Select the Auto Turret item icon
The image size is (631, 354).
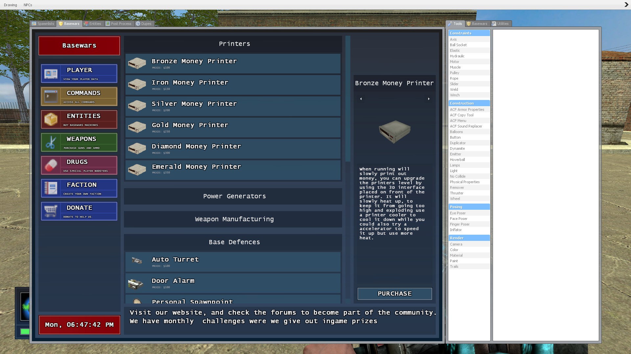pos(137,261)
